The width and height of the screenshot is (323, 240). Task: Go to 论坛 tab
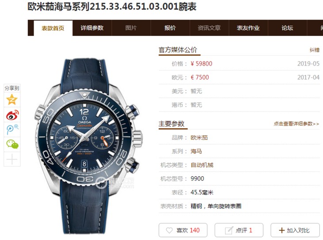click(x=287, y=28)
